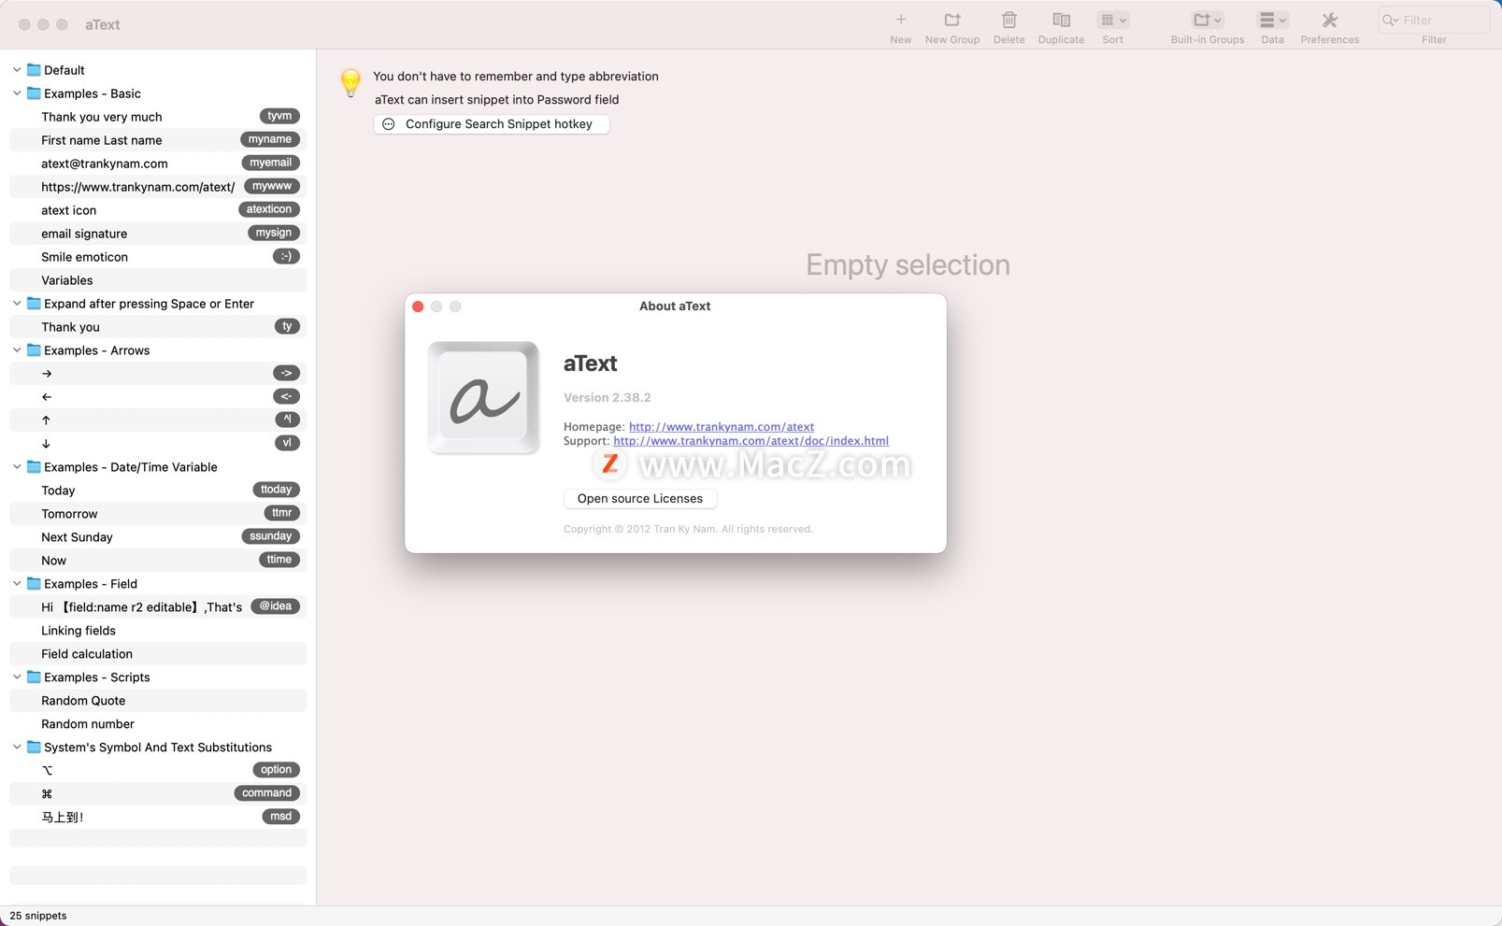The width and height of the screenshot is (1502, 926).
Task: Open Preferences from the toolbar
Action: (1329, 20)
